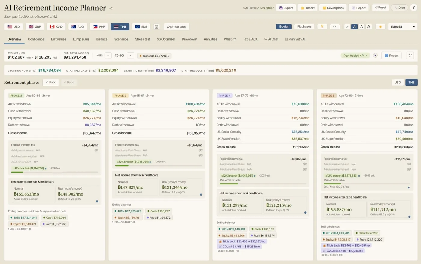421x264 pixels.
Task: Click Phase 2 tax bracket progress bar
Action: pyautogui.click(x=55, y=172)
